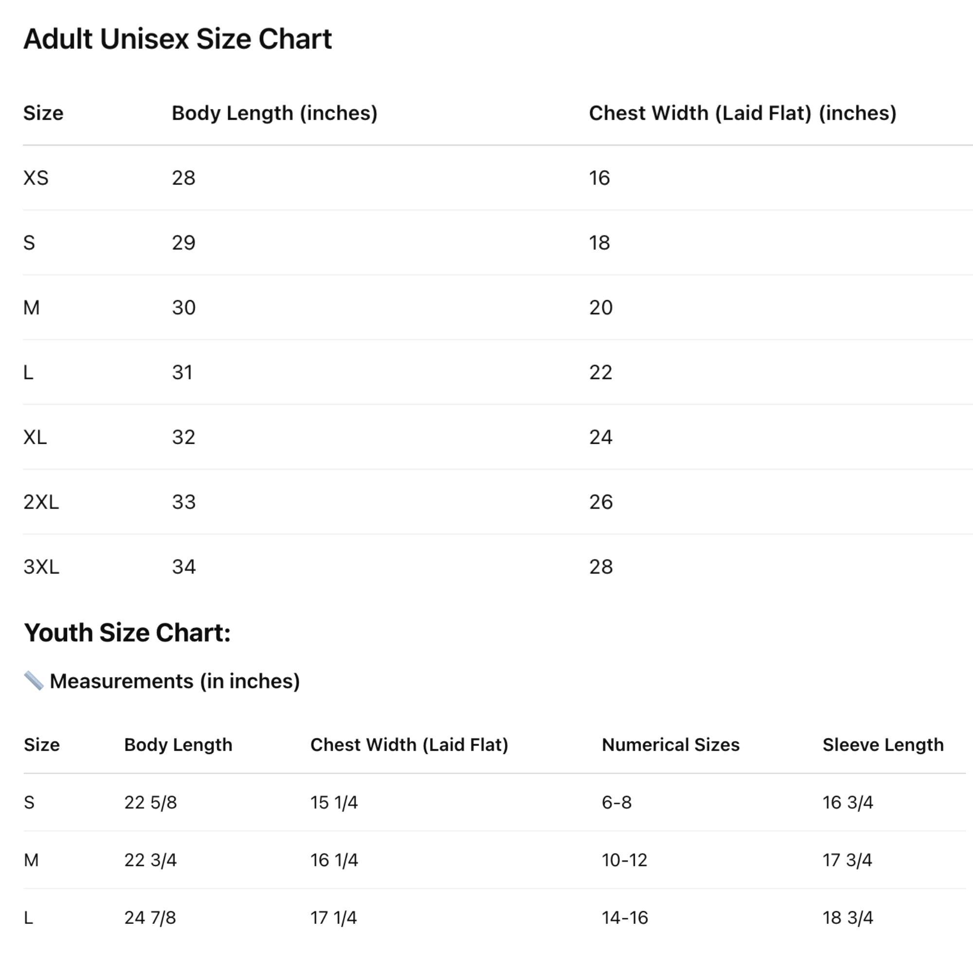Viewport: 973px width, 973px height.
Task: Click the 3XL size row label
Action: tap(41, 567)
